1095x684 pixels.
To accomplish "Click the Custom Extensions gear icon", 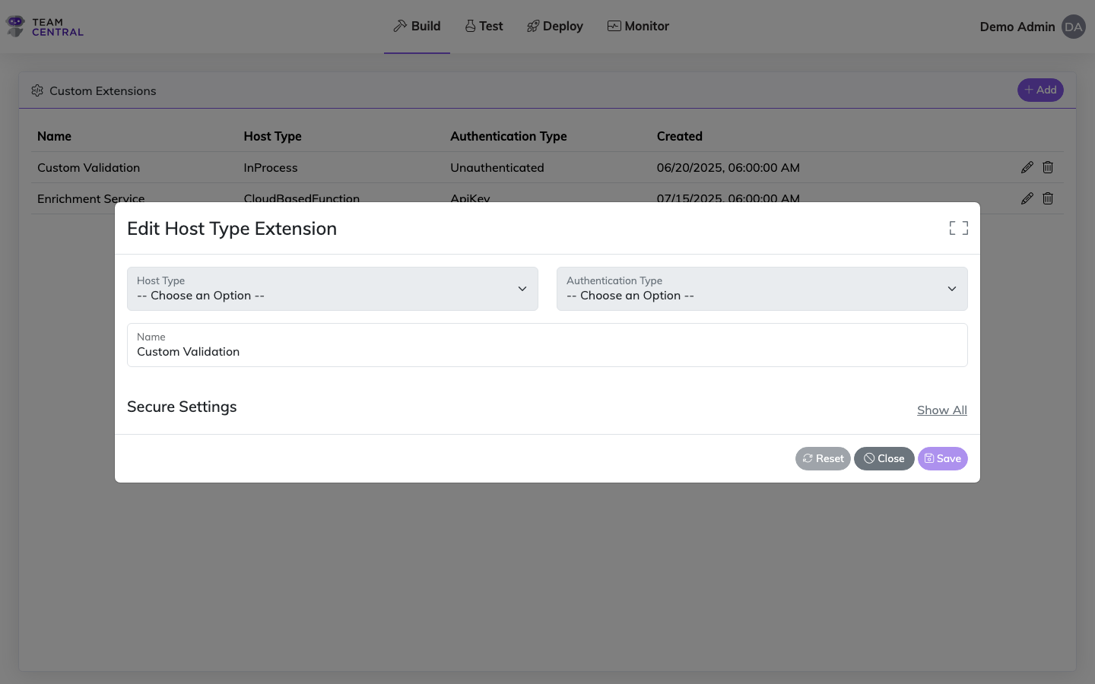I will click(x=37, y=90).
